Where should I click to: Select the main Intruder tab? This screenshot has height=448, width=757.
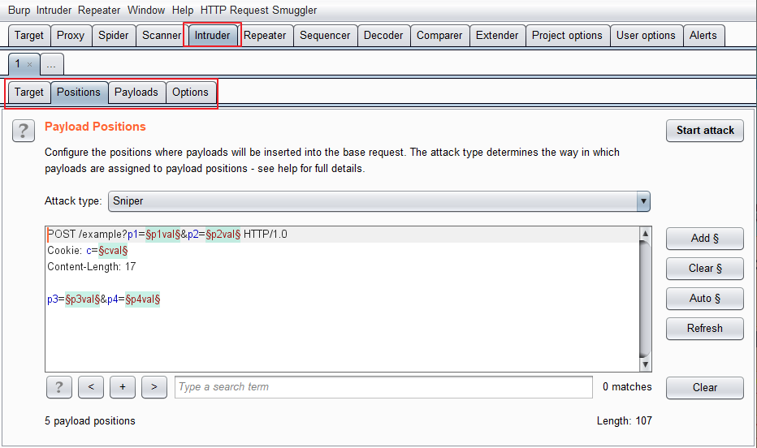(213, 35)
